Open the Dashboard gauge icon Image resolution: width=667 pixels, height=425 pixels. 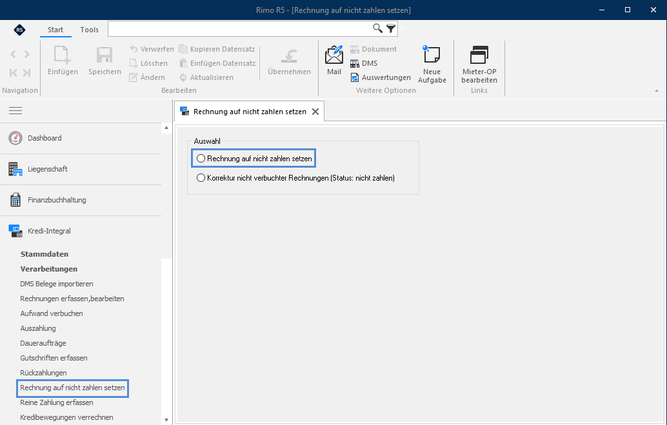pos(15,138)
